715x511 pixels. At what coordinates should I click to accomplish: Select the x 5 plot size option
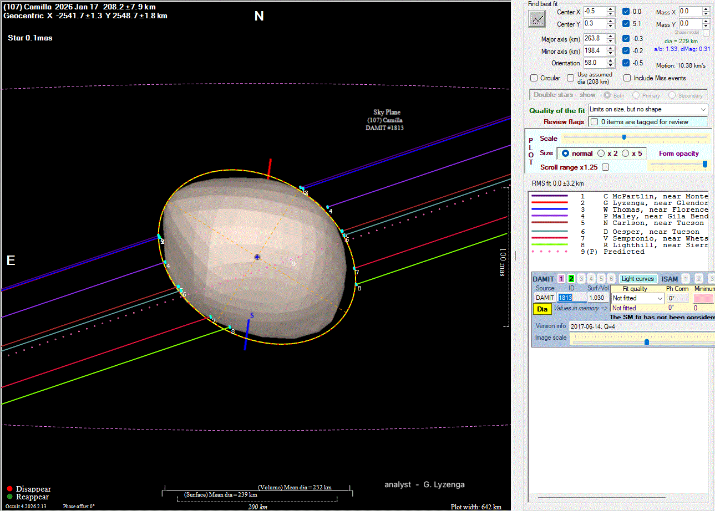625,153
